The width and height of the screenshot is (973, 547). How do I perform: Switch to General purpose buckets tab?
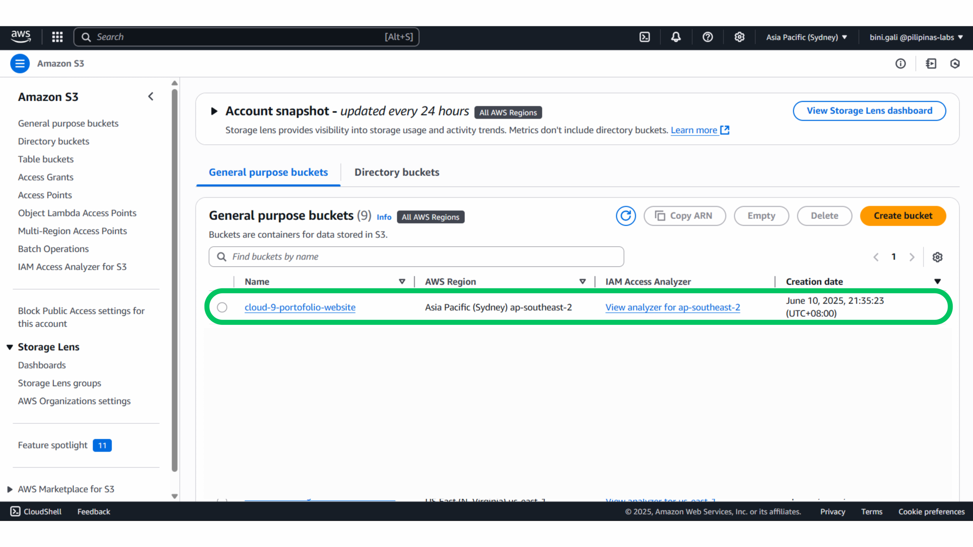[x=268, y=172]
